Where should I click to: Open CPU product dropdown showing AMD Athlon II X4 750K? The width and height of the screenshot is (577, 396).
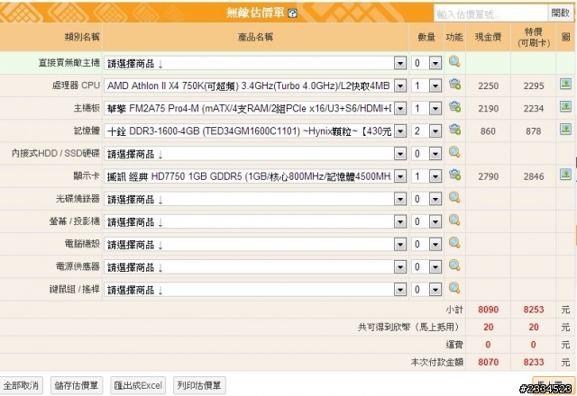[x=255, y=86]
